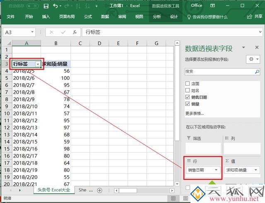Screen dimensions: 265x203
Task: Open the customize quick access toolbar arrow
Action: 96,6
